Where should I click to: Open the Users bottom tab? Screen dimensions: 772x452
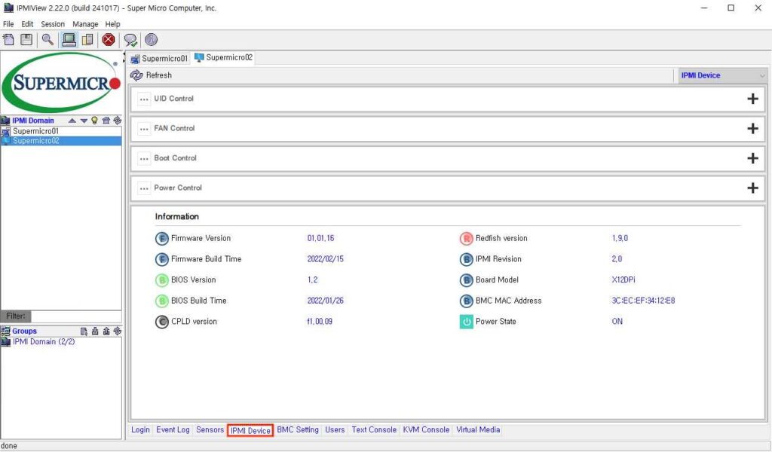point(335,429)
